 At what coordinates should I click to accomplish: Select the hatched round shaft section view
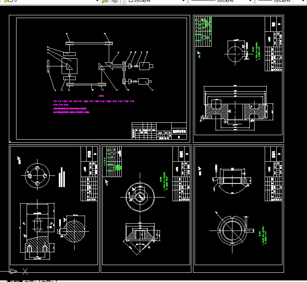click(75, 231)
